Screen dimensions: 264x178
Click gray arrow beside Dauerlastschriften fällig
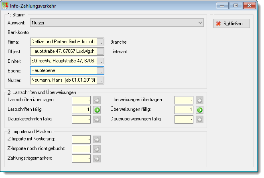coord(97,120)
